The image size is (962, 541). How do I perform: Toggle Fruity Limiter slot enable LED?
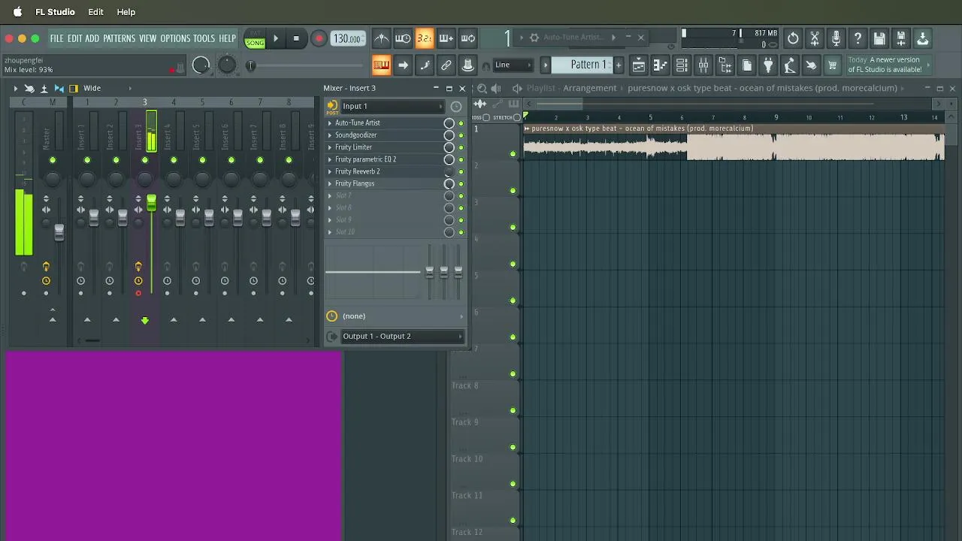pyautogui.click(x=461, y=147)
